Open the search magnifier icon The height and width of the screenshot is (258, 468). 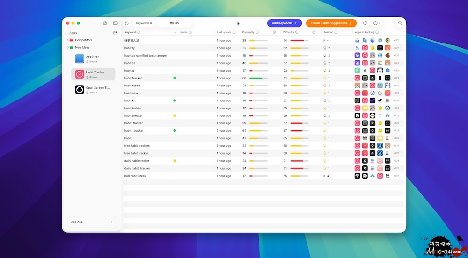[x=400, y=23]
